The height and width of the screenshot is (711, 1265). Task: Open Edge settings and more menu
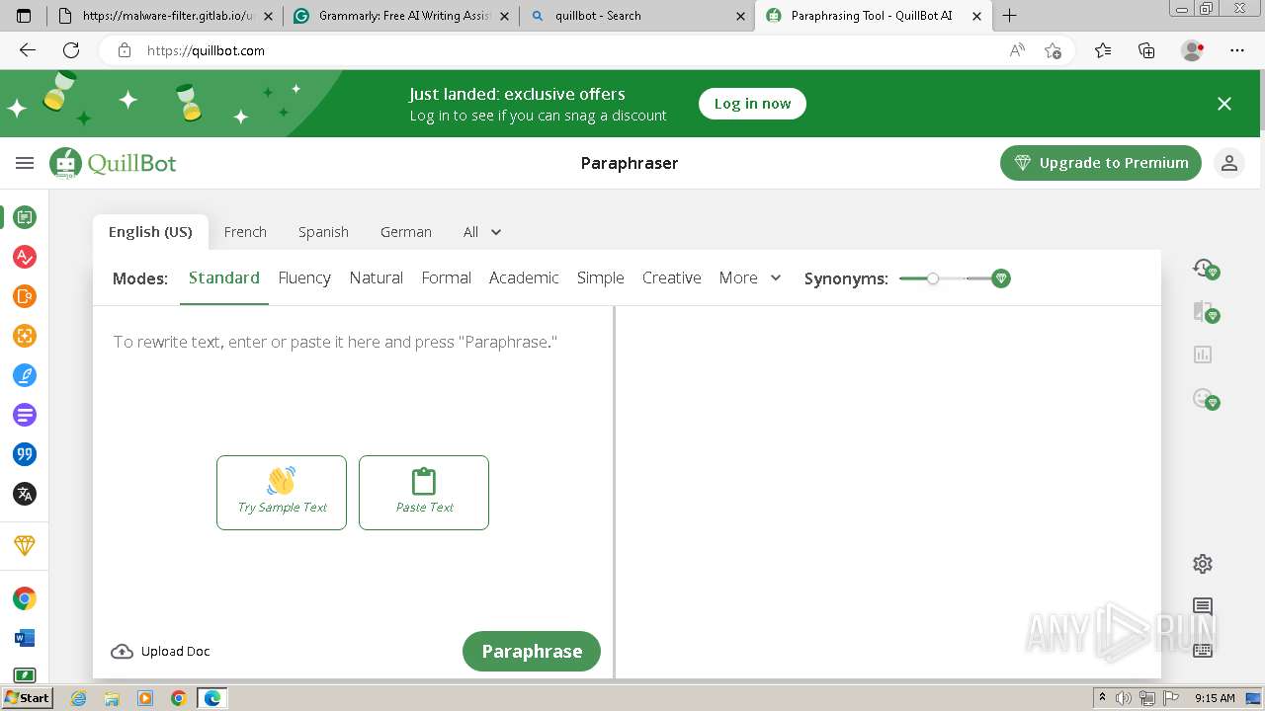click(1237, 50)
